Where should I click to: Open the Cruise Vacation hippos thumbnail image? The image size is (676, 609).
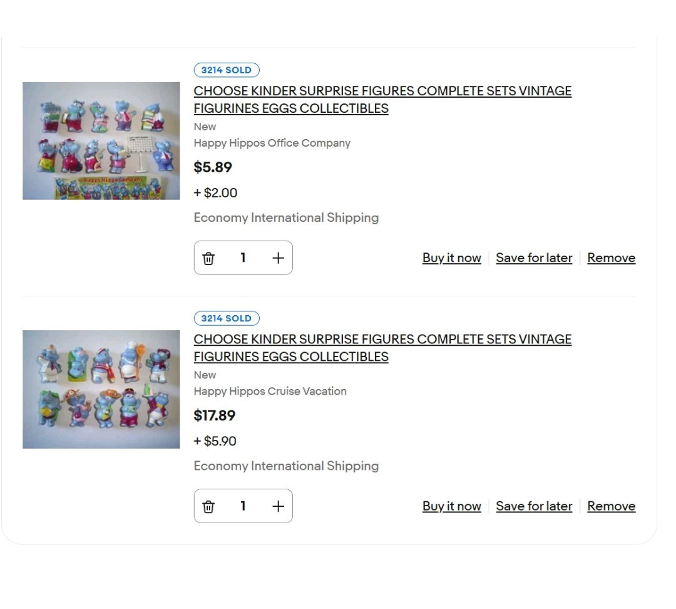point(101,389)
